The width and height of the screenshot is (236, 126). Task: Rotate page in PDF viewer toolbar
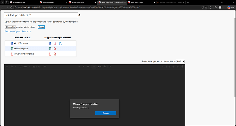tap(105, 67)
